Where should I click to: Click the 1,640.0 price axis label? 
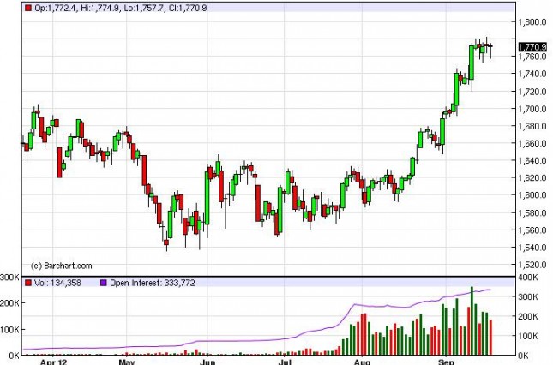(x=532, y=161)
